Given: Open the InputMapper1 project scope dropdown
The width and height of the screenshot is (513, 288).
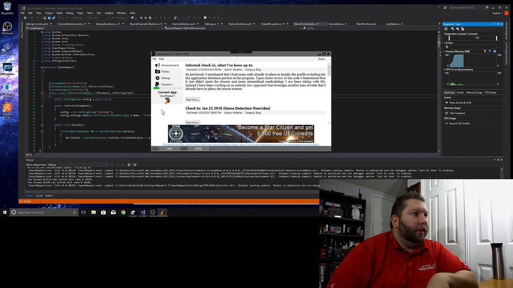Looking at the screenshot, I should 95,28.
